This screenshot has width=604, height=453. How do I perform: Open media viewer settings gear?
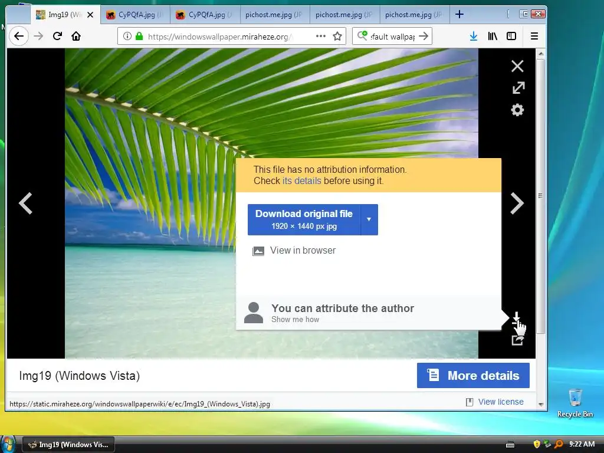(x=517, y=110)
